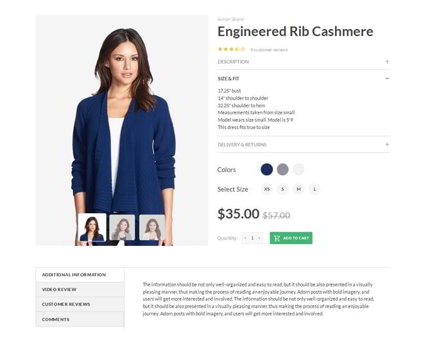The width and height of the screenshot is (430, 341).
Task: Select size S
Action: 283,189
